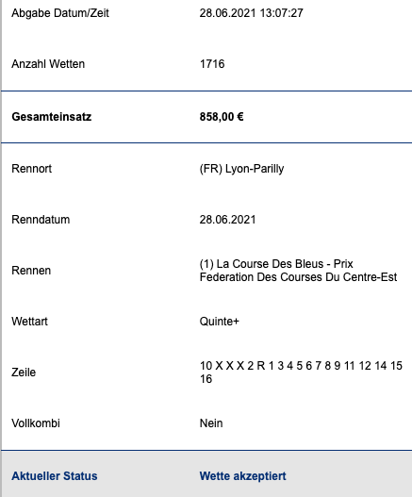This screenshot has height=497, width=412.
Task: Click the Wettart label
Action: pos(29,322)
